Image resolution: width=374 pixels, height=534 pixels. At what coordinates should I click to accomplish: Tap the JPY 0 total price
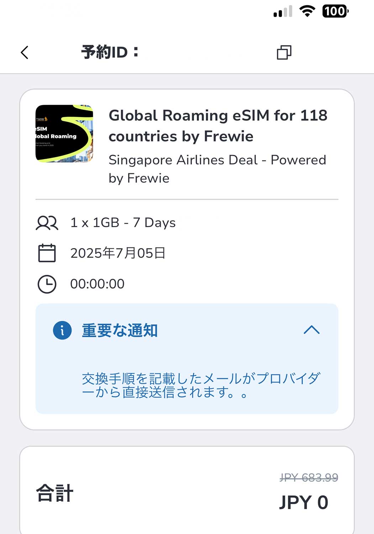coord(304,502)
